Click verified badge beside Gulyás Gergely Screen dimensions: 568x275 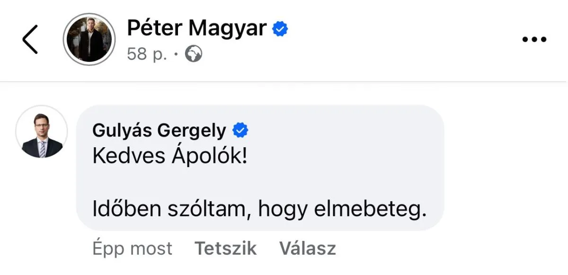241,130
